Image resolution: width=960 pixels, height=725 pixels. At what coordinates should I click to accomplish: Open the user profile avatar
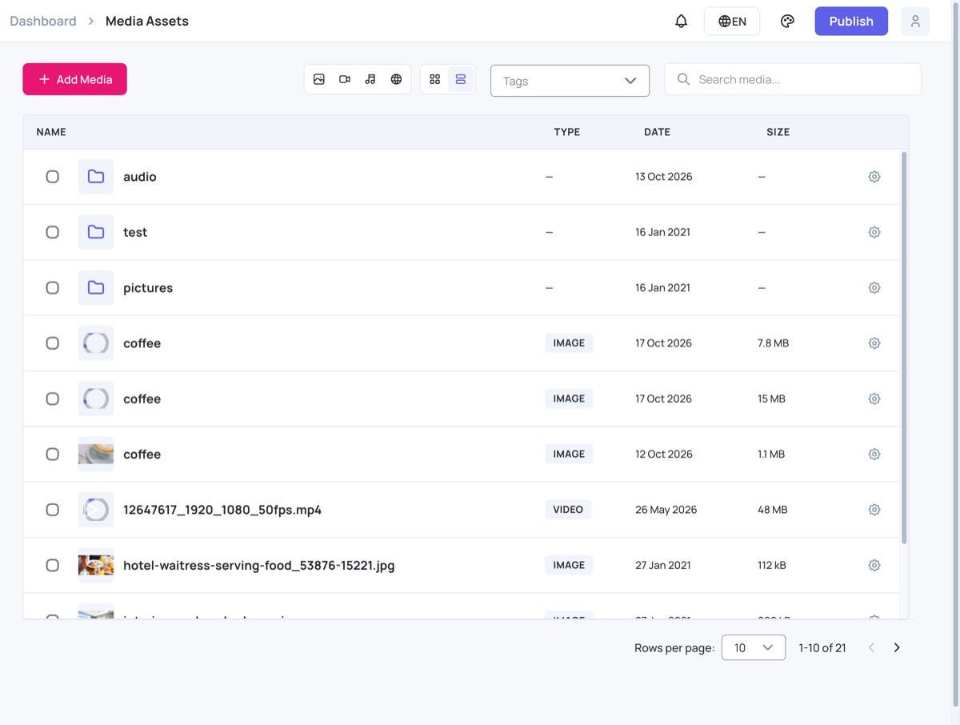tap(915, 22)
